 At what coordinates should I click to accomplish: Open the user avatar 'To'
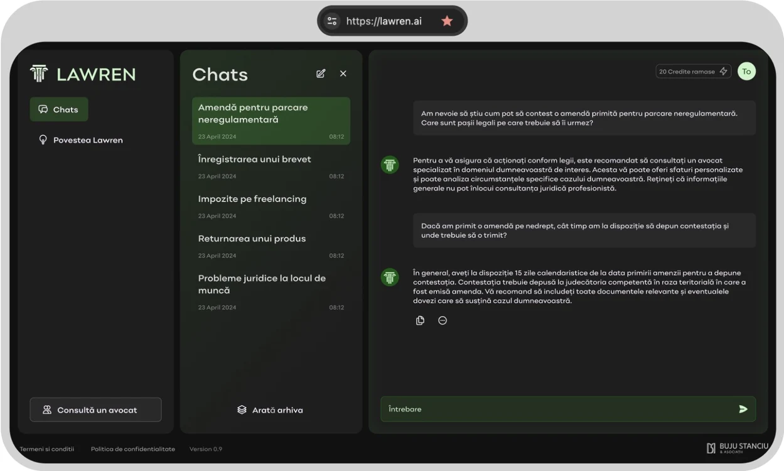746,72
